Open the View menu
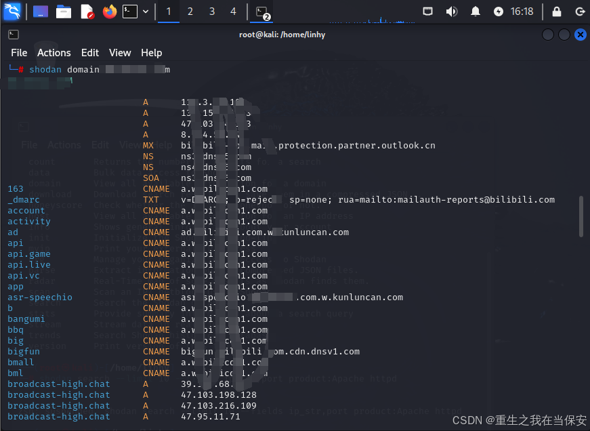The image size is (590, 431). (120, 53)
